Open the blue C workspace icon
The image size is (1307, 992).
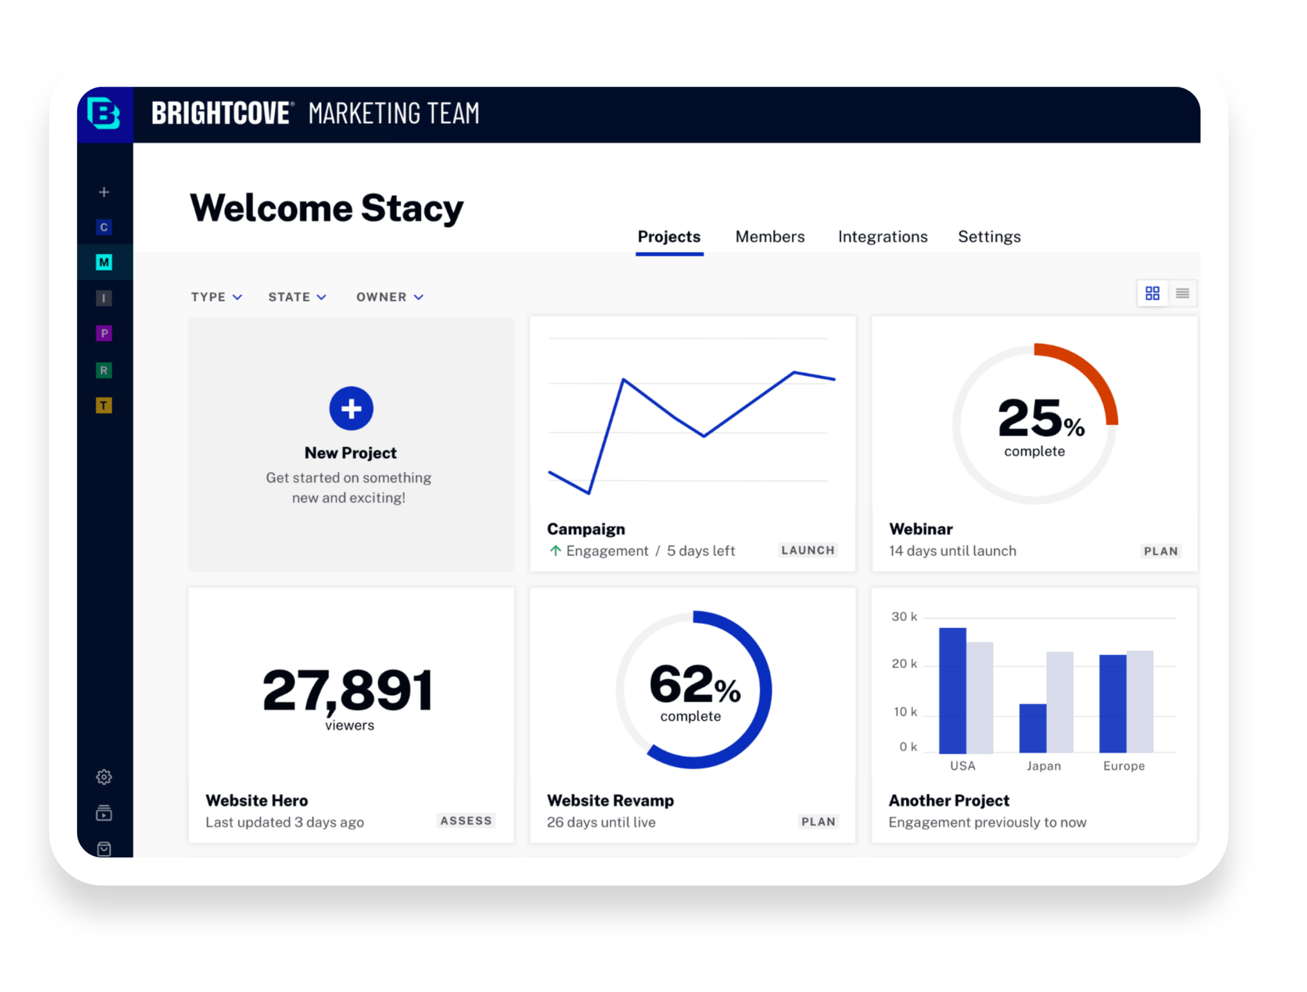click(x=104, y=227)
